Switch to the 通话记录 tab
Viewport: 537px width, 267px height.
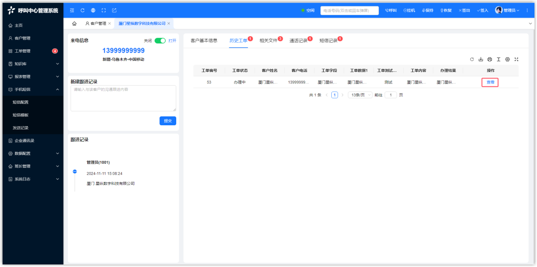pyautogui.click(x=298, y=41)
